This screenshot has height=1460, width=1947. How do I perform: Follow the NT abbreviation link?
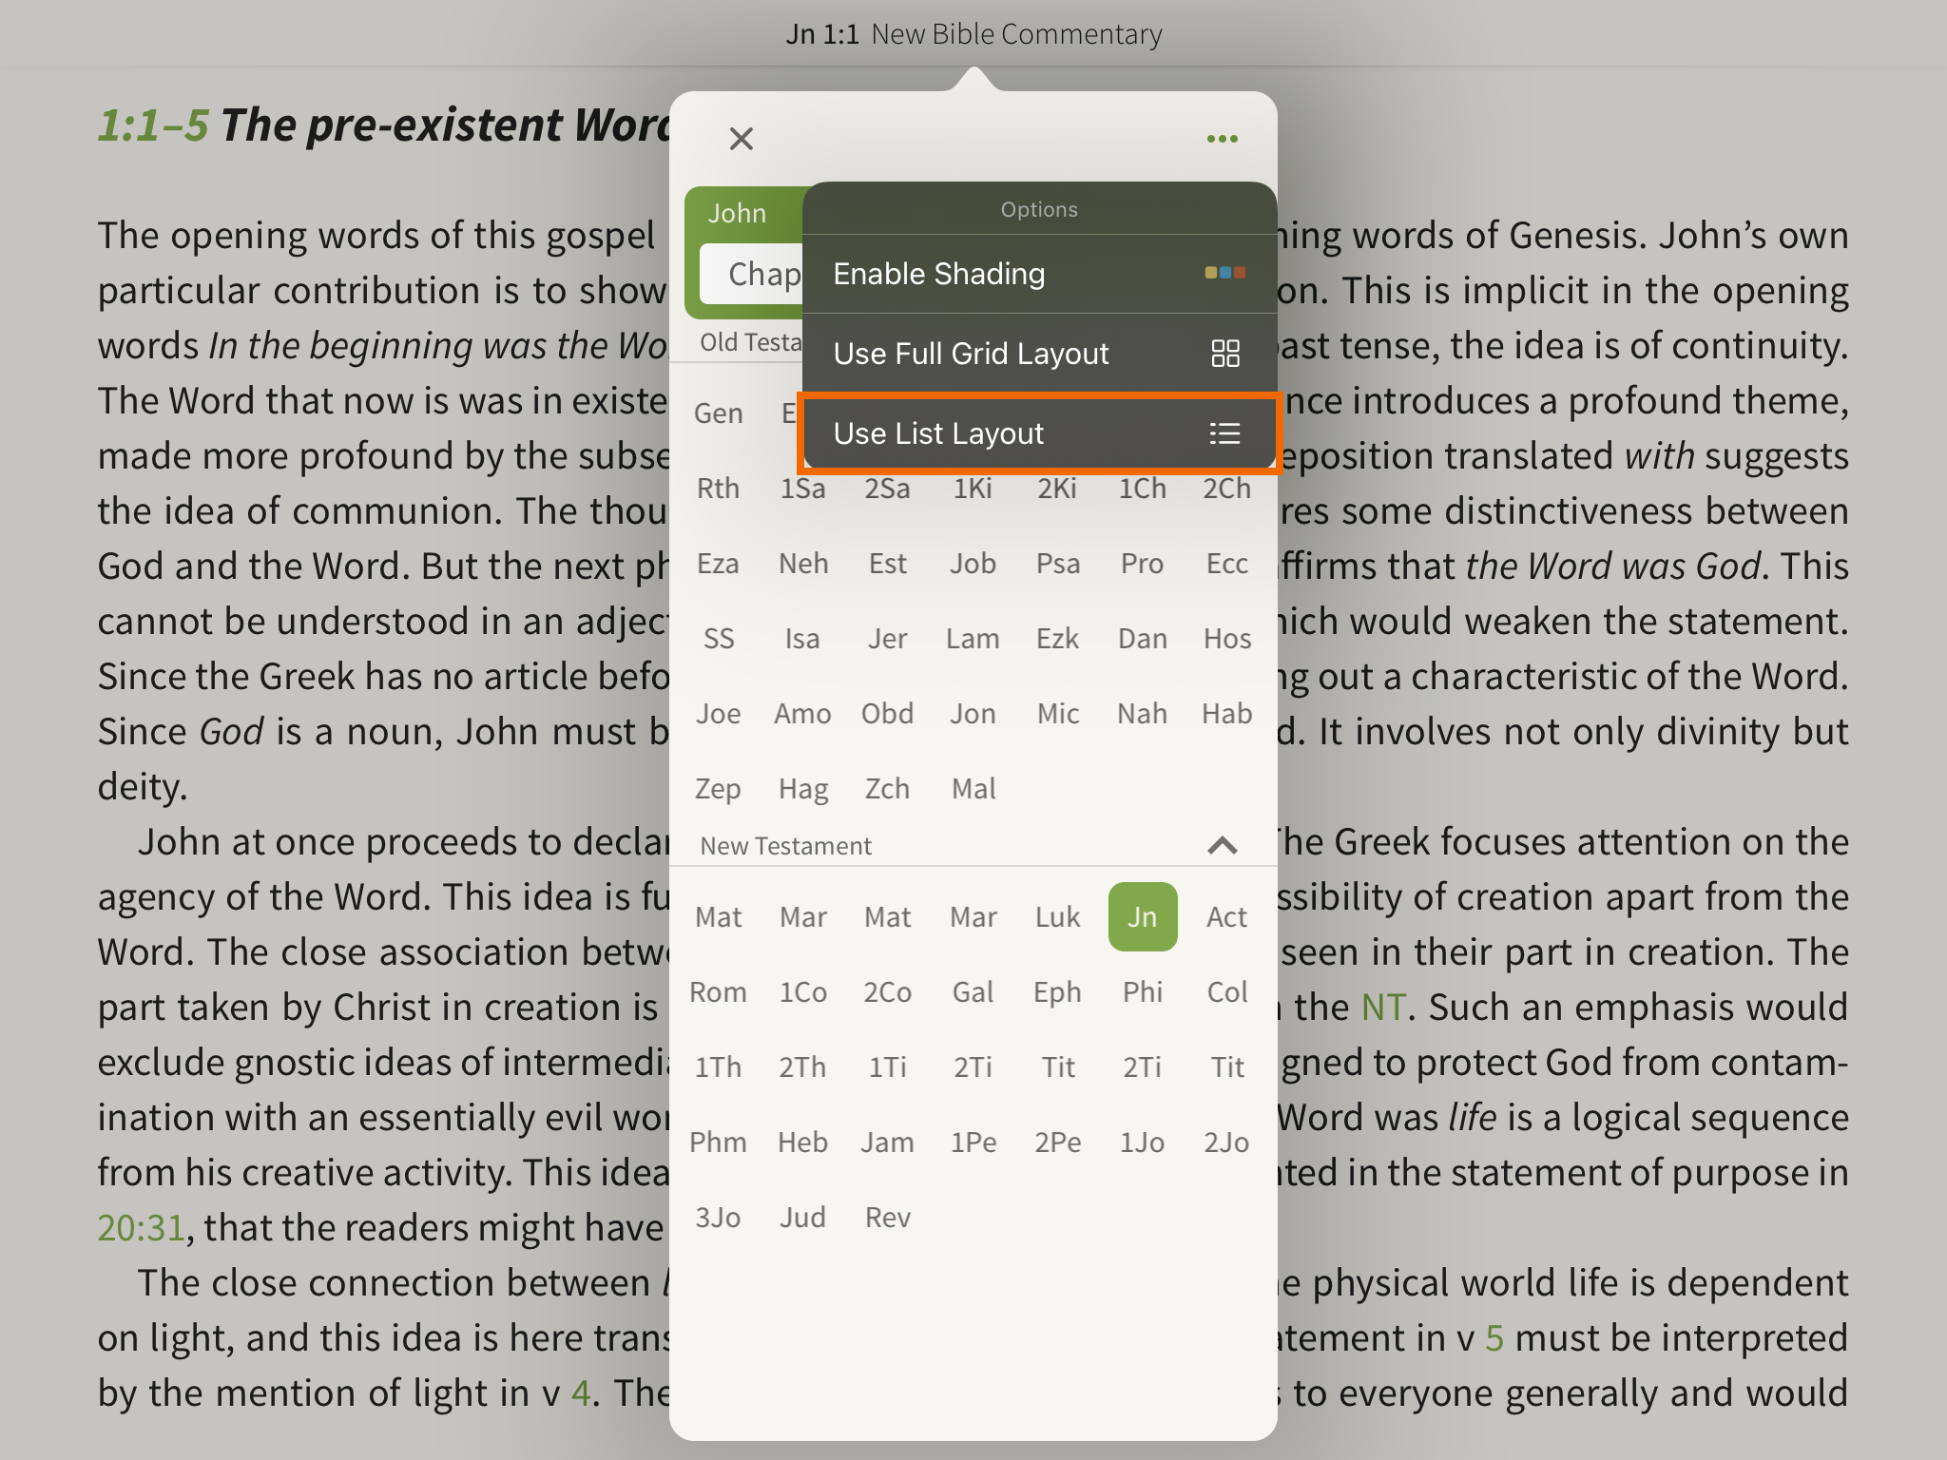click(x=1383, y=1008)
